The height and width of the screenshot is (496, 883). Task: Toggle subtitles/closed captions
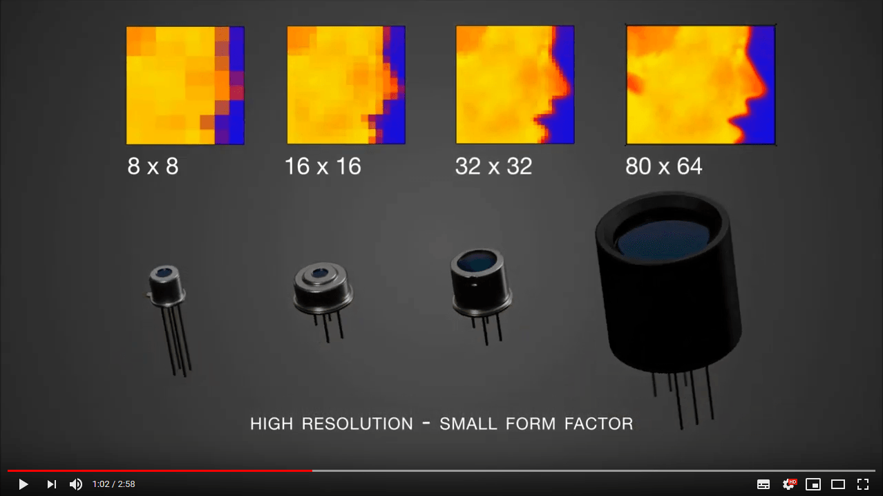763,484
